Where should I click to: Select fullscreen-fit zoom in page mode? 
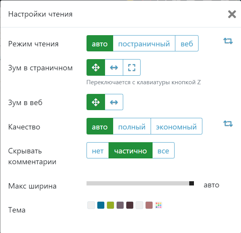132,68
